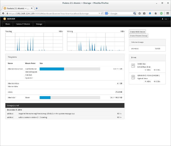Close the Firefox window
The image size is (171, 146).
coord(168,3)
